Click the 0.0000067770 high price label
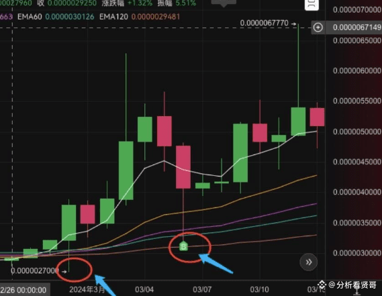This screenshot has width=382, height=296. [264, 23]
